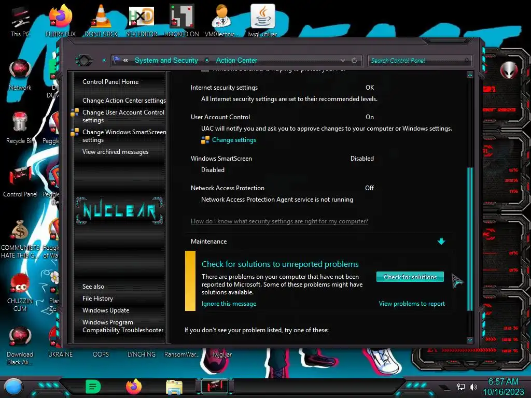Open the VM0Technic desktop icon
The width and height of the screenshot is (531, 398).
point(222,21)
